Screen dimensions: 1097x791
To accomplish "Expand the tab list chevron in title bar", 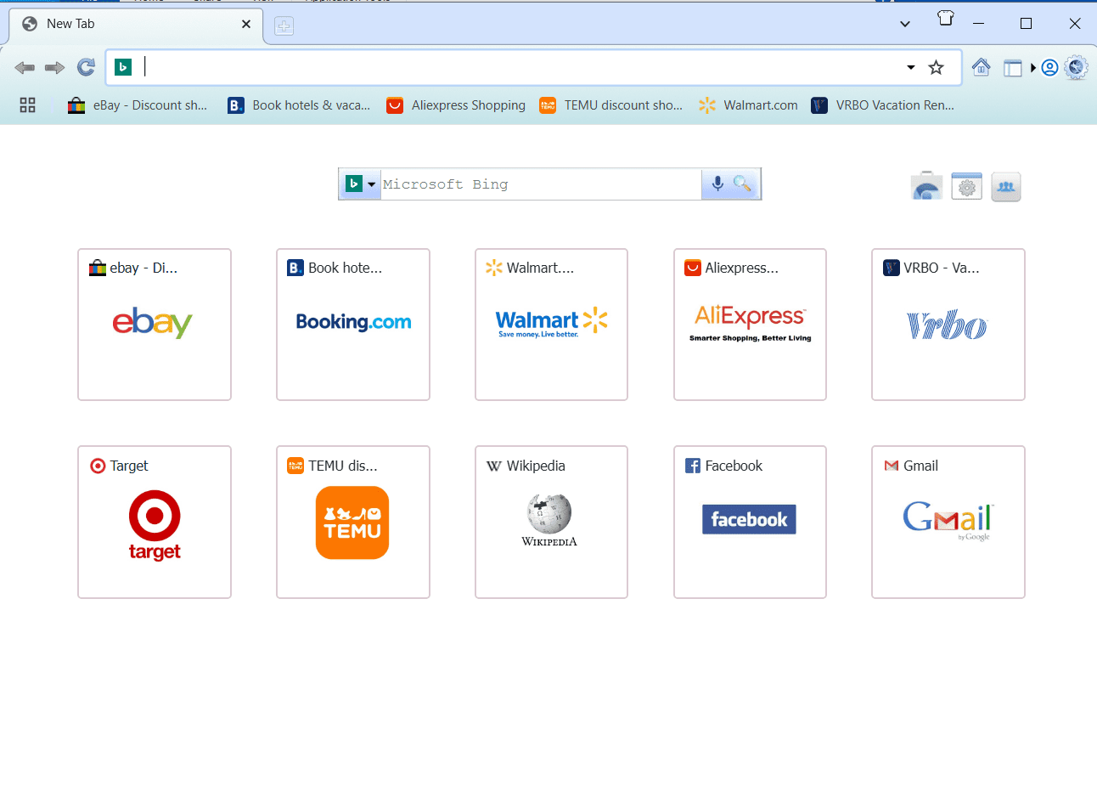I will click(x=905, y=24).
